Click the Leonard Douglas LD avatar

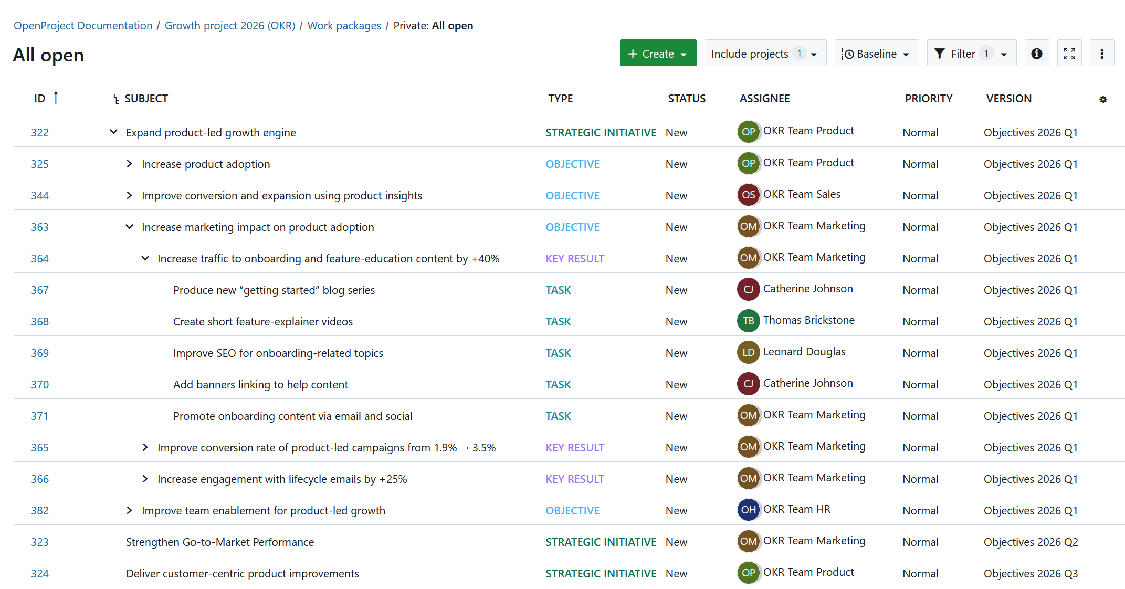point(748,352)
